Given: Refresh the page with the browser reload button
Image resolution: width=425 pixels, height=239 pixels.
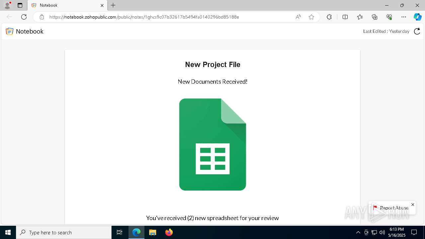Looking at the screenshot, I should click(x=24, y=17).
